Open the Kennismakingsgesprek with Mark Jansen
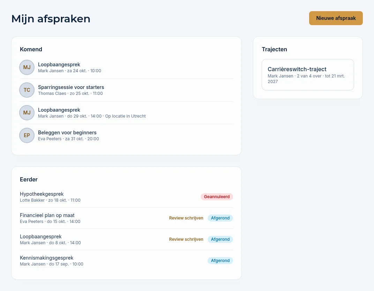The height and width of the screenshot is (291, 374). tap(126, 261)
